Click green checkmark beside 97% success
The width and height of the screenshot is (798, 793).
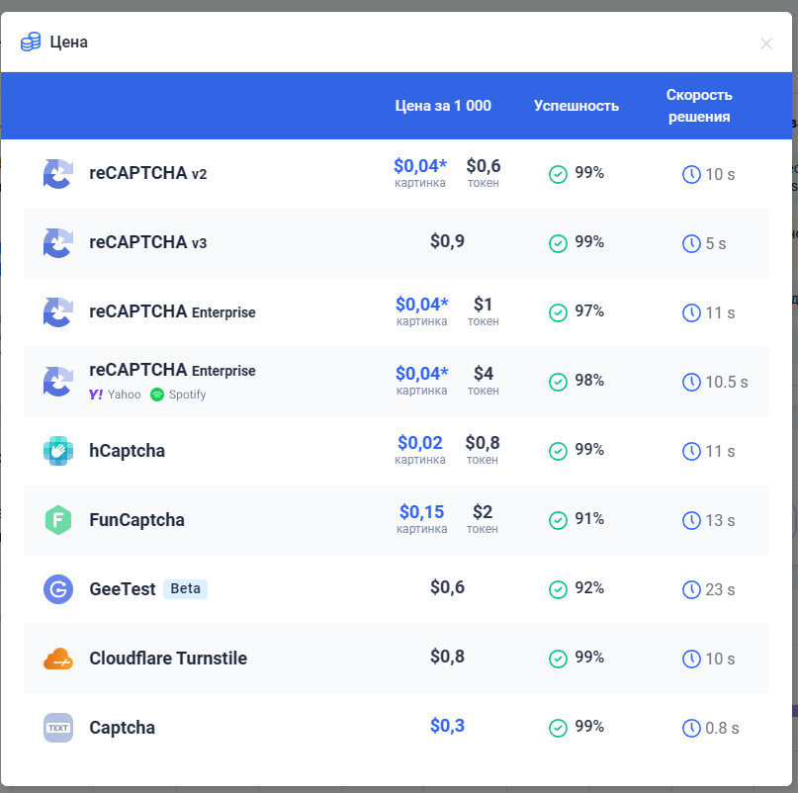558,312
